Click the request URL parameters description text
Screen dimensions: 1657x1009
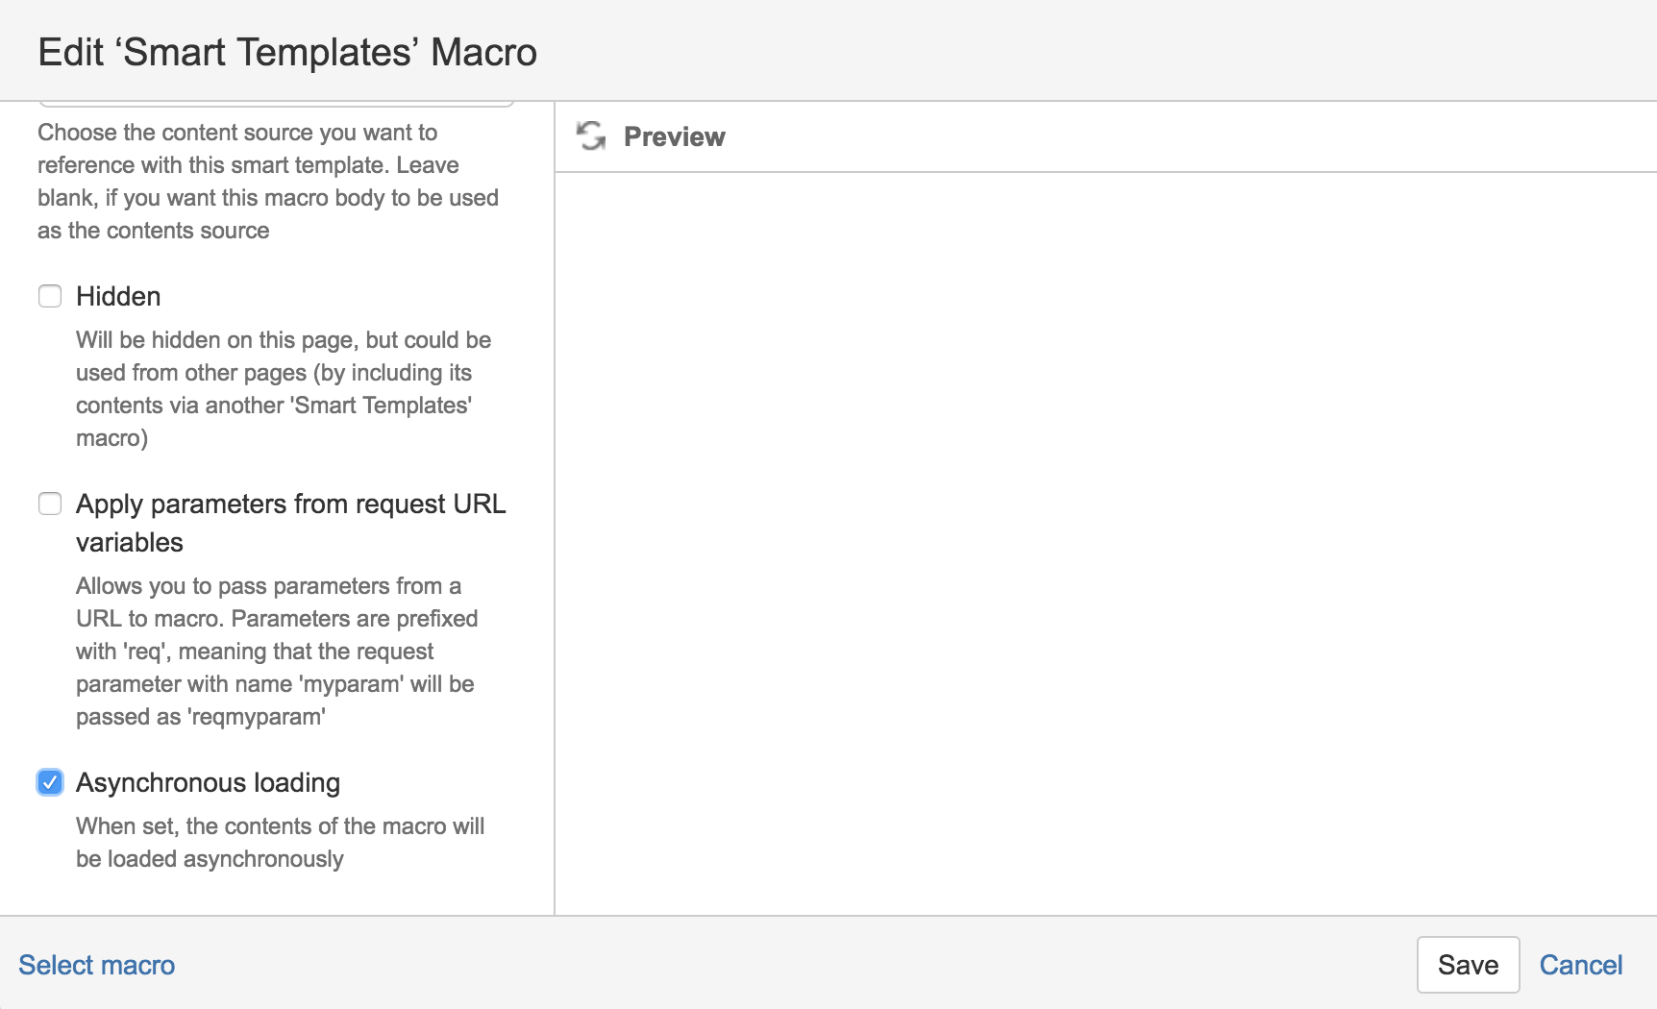coord(277,652)
